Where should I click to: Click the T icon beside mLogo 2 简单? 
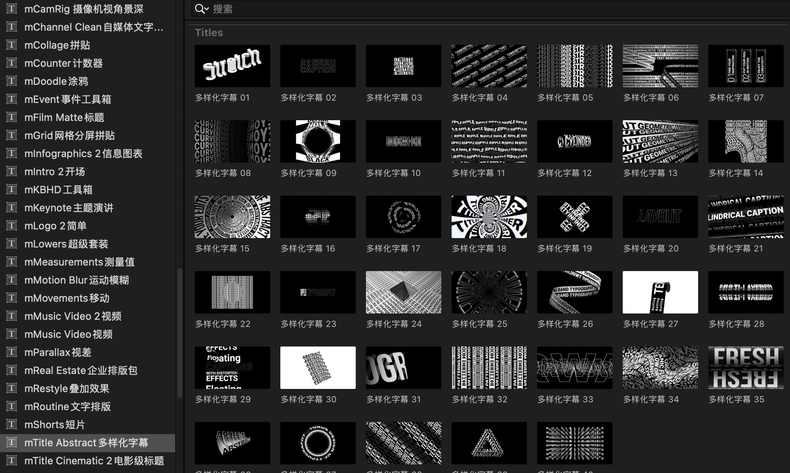12,225
